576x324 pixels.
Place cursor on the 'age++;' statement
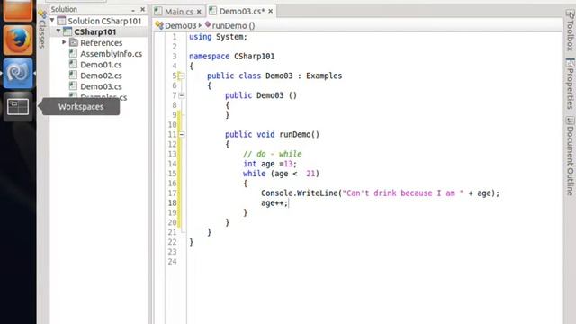[274, 202]
